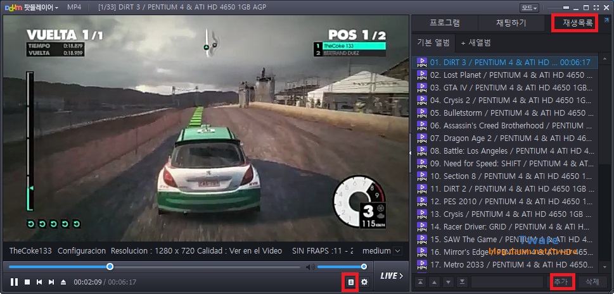Select playlist item 15. SAW The Game

click(x=505, y=239)
